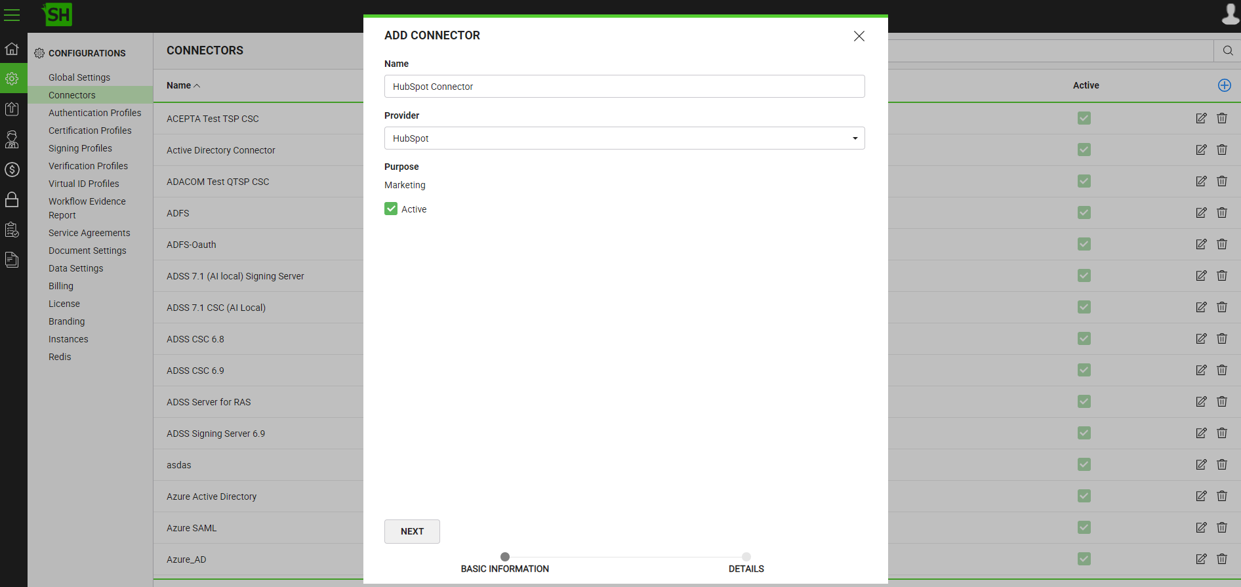
Task: Toggle active checkbox for ADSS CSC 6.8
Action: point(1084,338)
